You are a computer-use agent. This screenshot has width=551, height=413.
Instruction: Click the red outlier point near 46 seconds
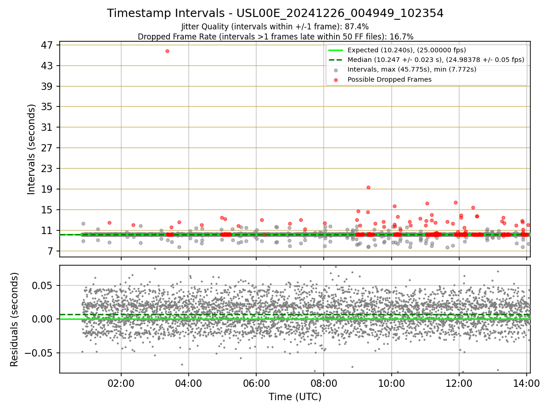click(x=167, y=51)
